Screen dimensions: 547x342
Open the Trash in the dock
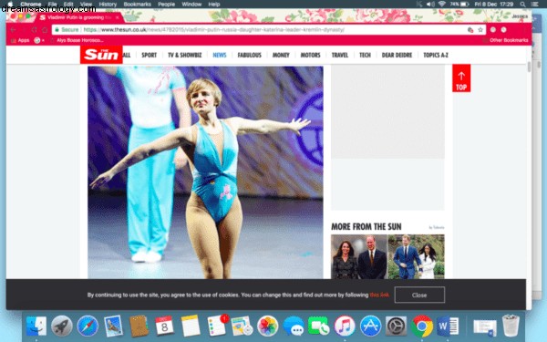coord(511,326)
